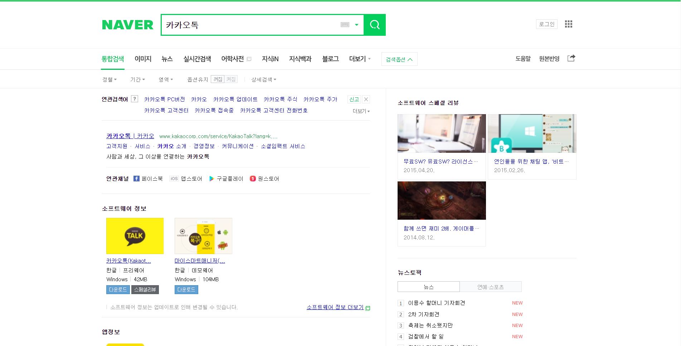681x346 pixels.
Task: Open the on-screen keyboard icon in search box
Action: pos(345,25)
